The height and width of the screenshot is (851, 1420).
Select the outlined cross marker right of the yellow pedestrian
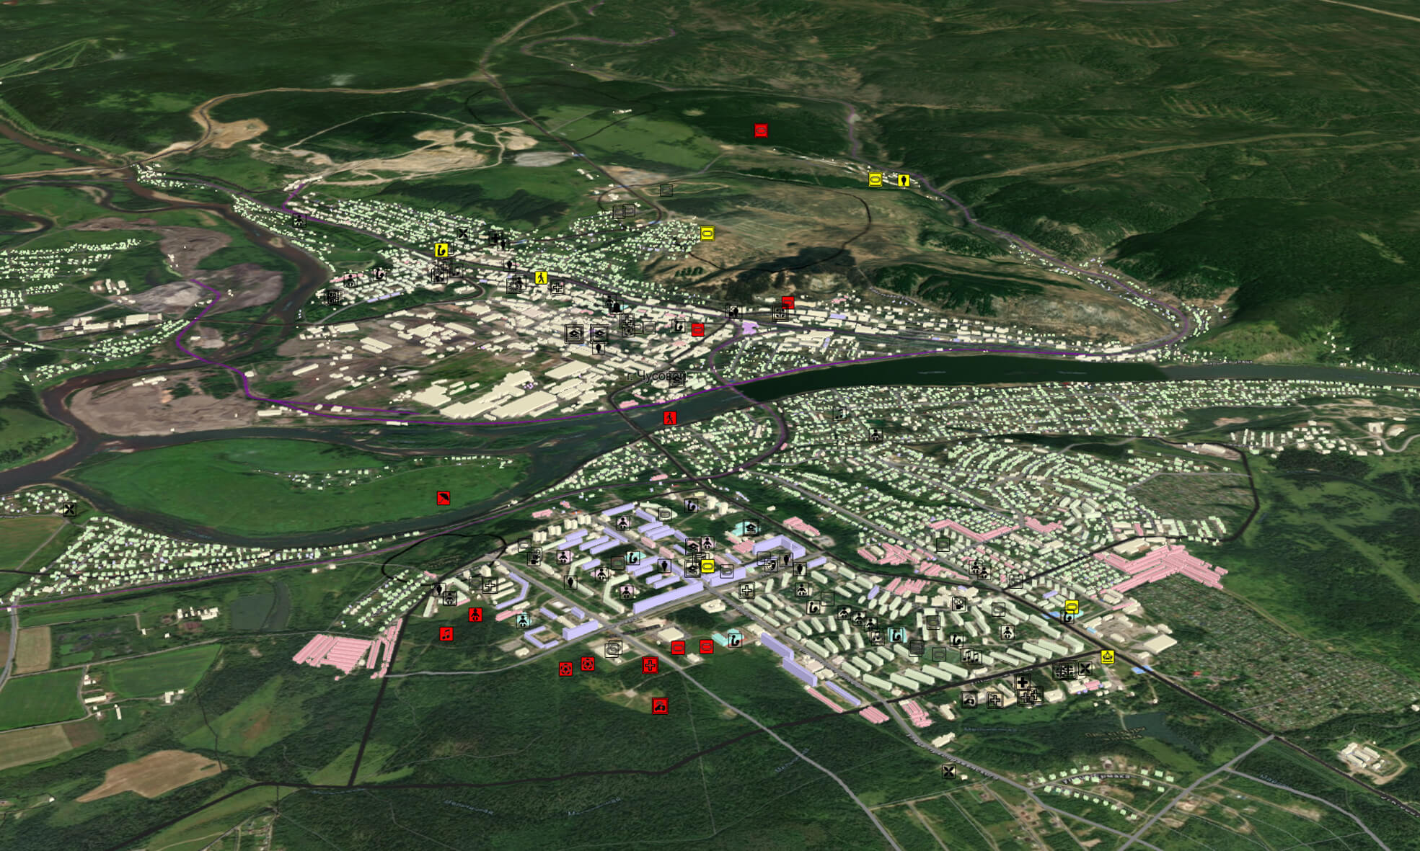[557, 288]
